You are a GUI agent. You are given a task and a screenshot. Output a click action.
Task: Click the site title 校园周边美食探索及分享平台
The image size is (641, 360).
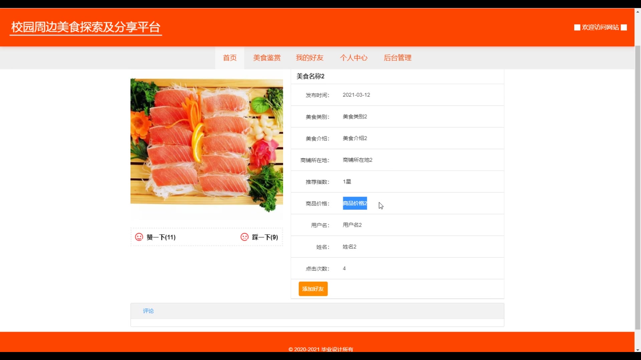tap(86, 27)
